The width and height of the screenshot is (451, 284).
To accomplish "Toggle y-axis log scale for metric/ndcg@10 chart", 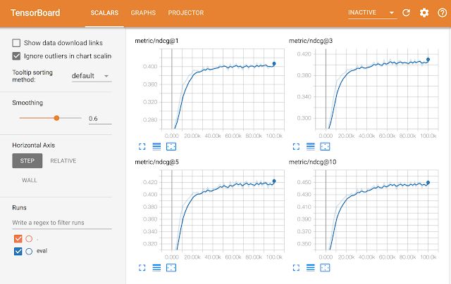I will (311, 268).
